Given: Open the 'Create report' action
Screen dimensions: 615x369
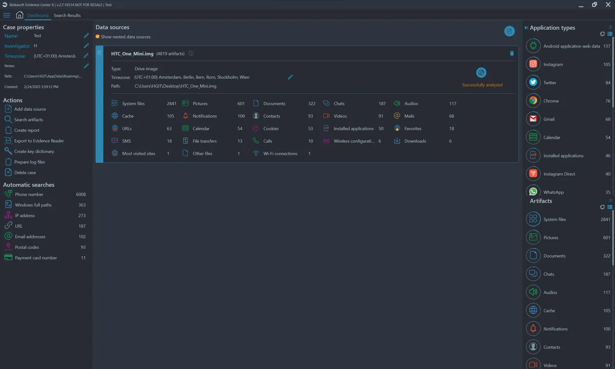Looking at the screenshot, I should [27, 130].
